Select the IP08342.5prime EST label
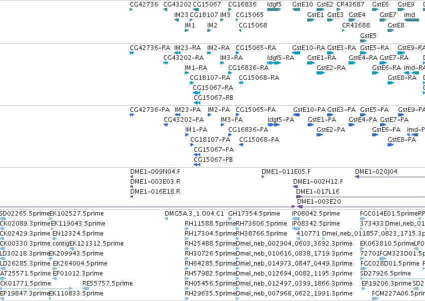 click(316, 224)
